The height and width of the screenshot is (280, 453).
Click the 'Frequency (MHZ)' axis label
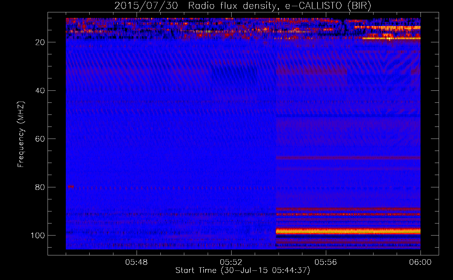coord(21,134)
